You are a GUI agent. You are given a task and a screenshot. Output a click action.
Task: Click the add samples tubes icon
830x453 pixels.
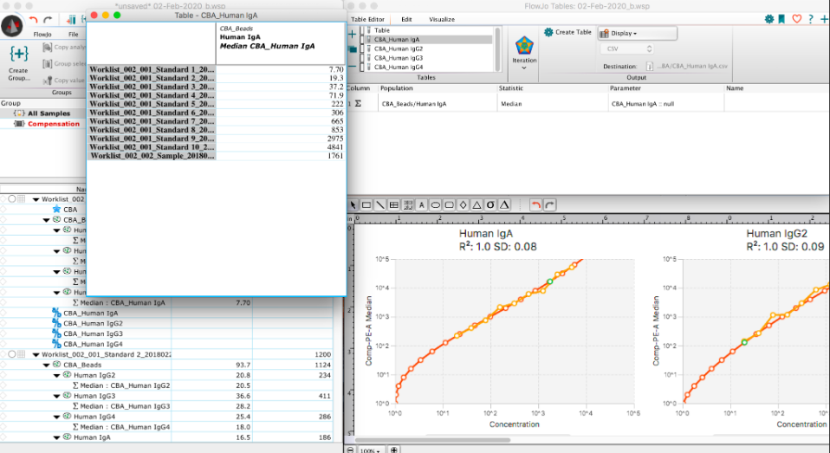coord(71,20)
